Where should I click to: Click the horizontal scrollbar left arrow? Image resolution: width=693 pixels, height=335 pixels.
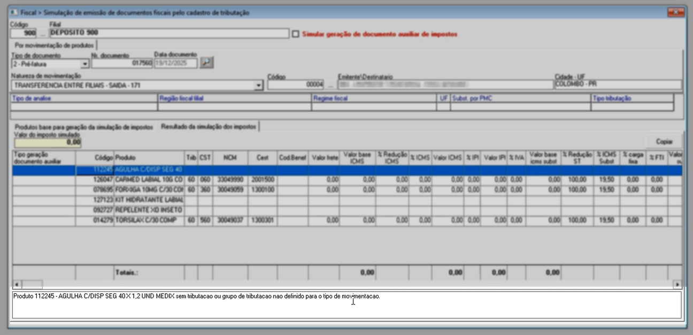(x=16, y=284)
